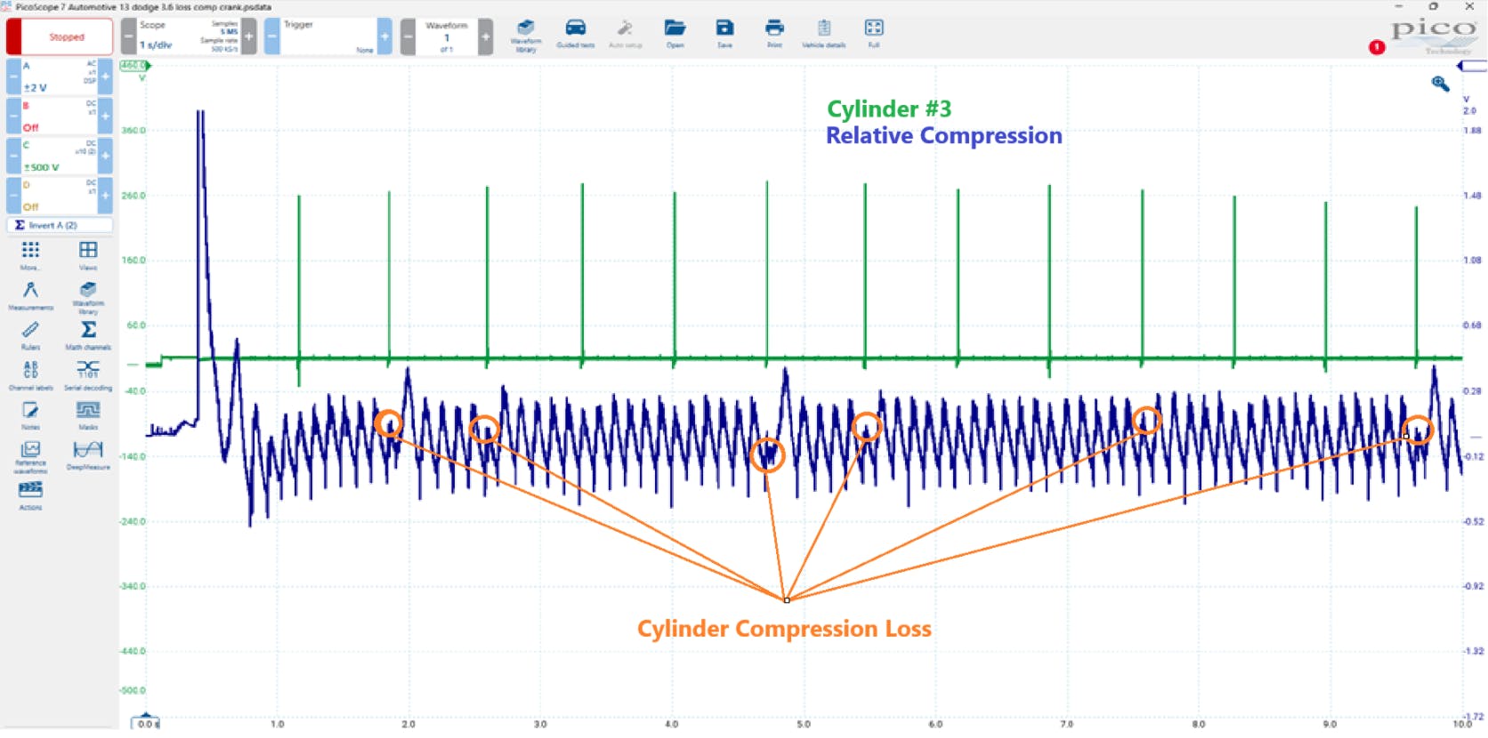This screenshot has width=1488, height=738.
Task: Click the Stopped capture button
Action: pos(60,37)
